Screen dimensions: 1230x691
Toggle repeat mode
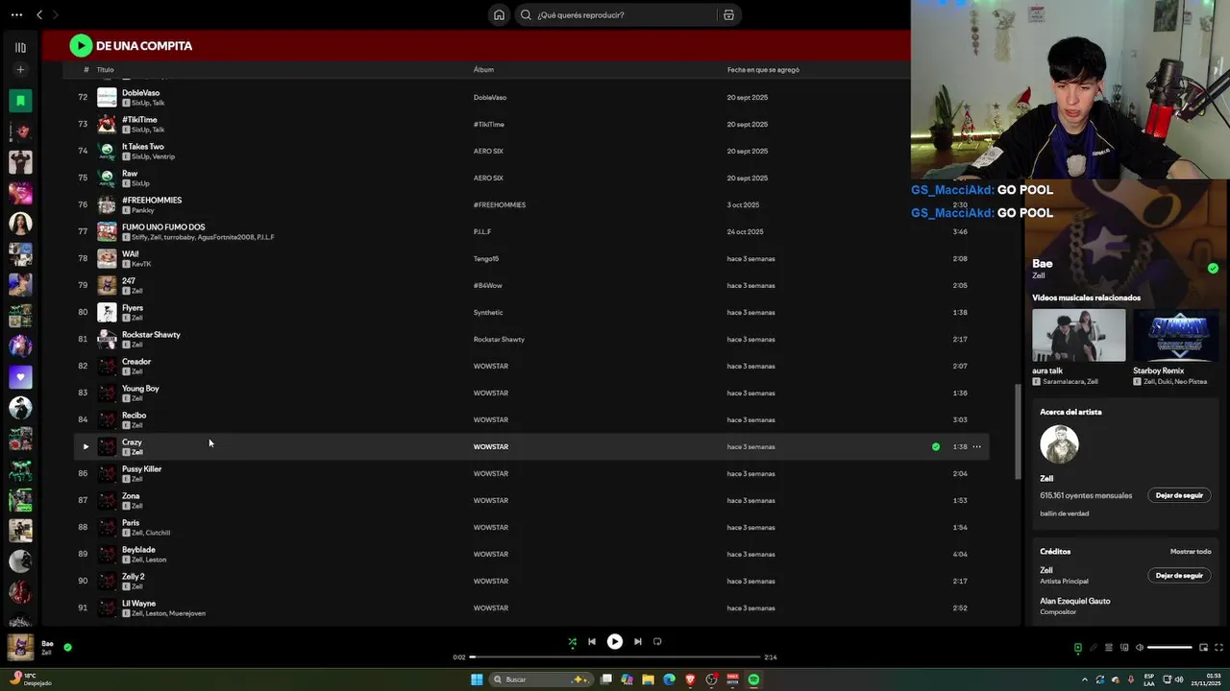click(657, 642)
